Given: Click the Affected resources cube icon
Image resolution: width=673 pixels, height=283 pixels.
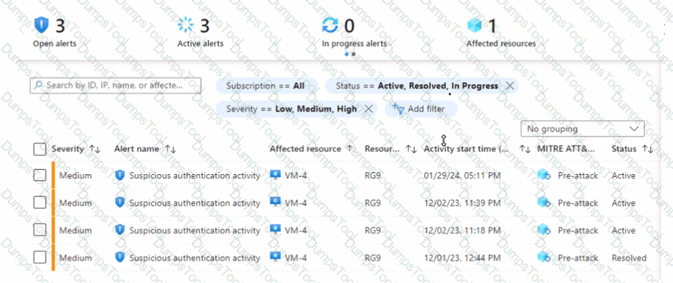Looking at the screenshot, I should coord(475,25).
